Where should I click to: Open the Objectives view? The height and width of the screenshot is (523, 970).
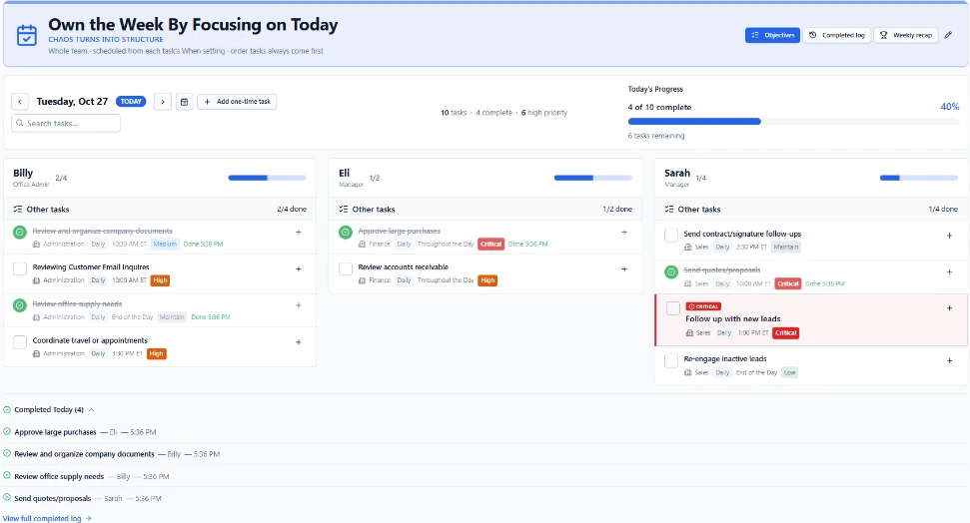[772, 35]
